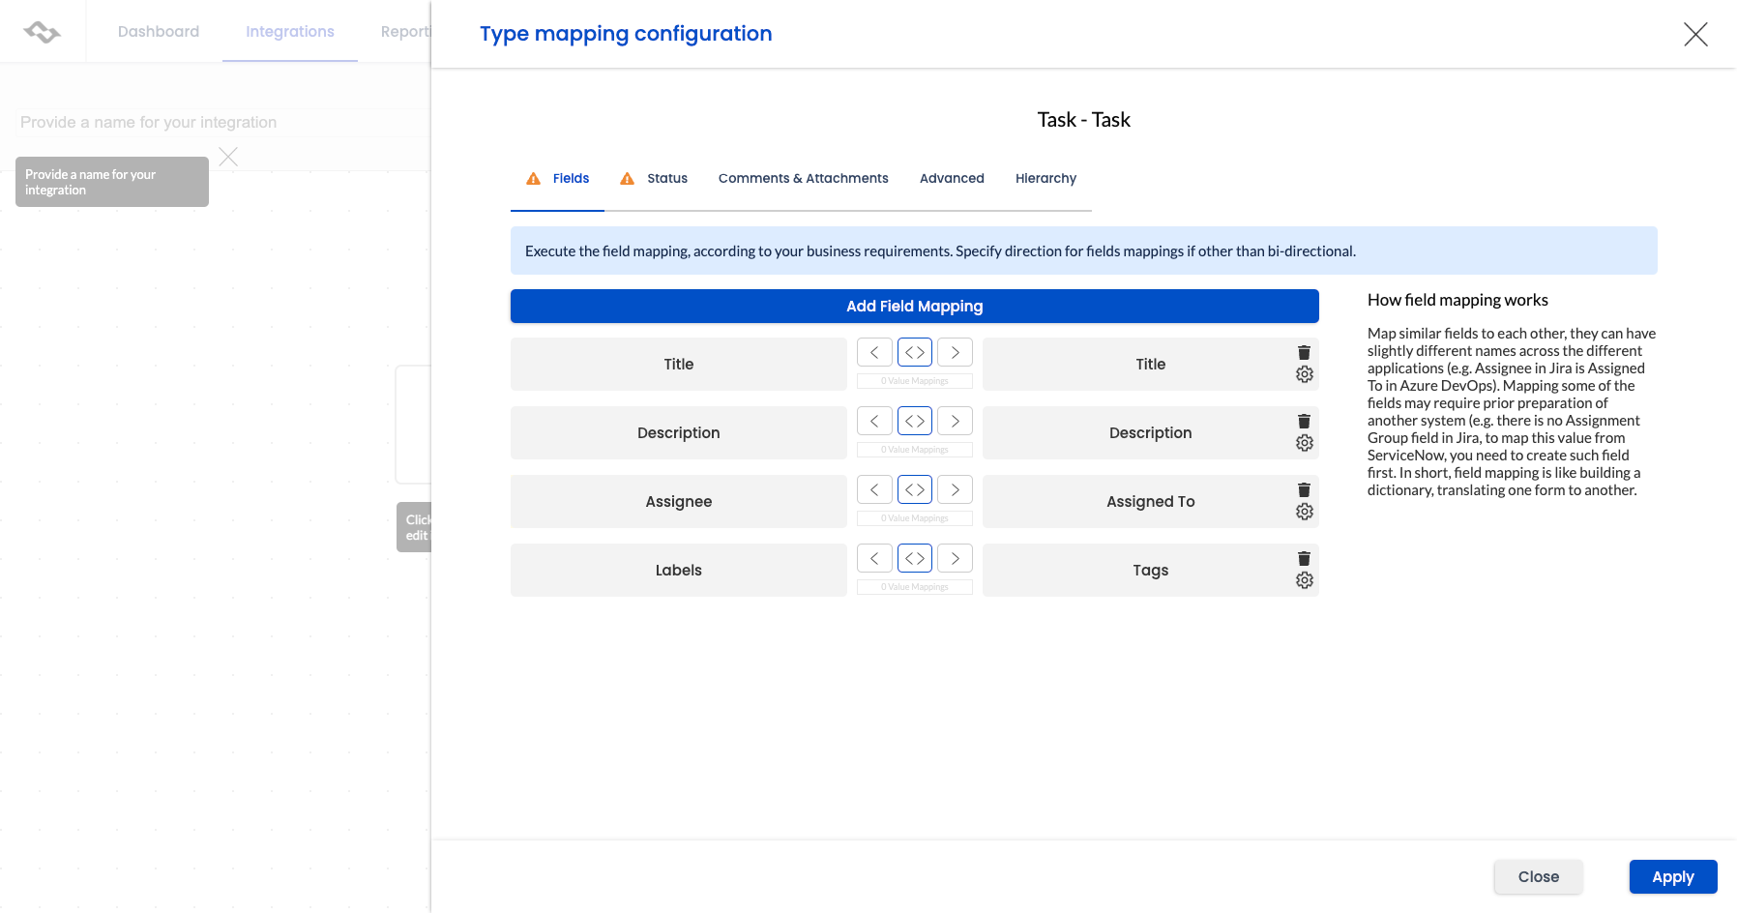This screenshot has width=1737, height=913.
Task: Set Title mapping direction to left arrow
Action: point(874,353)
